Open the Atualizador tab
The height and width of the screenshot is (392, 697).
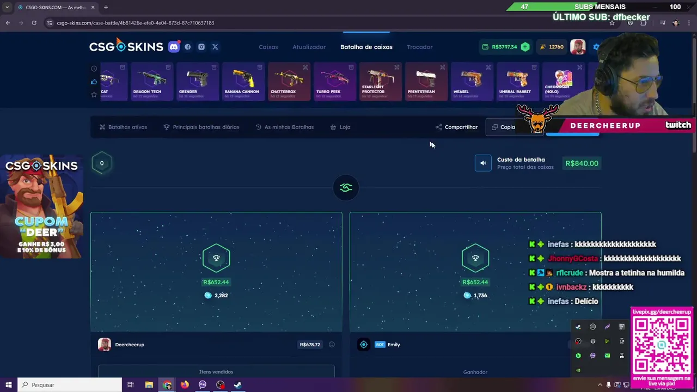point(309,47)
